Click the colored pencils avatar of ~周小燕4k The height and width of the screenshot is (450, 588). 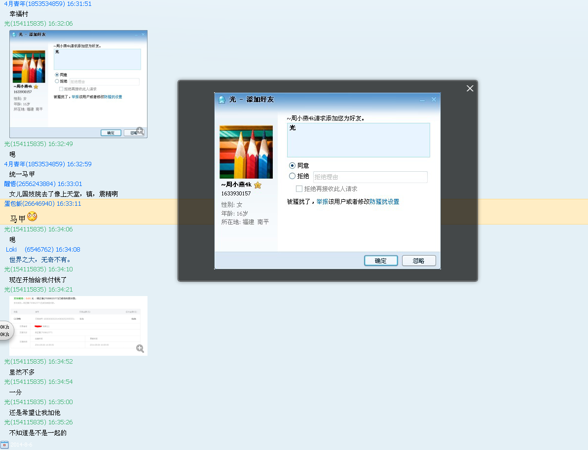(x=246, y=151)
